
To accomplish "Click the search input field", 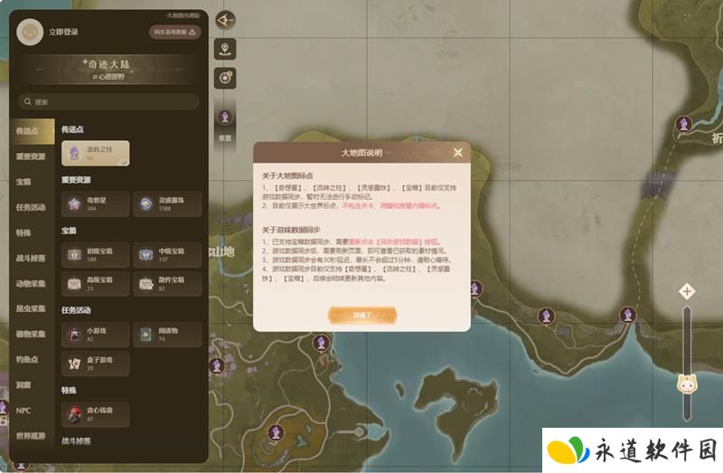I will pos(109,101).
